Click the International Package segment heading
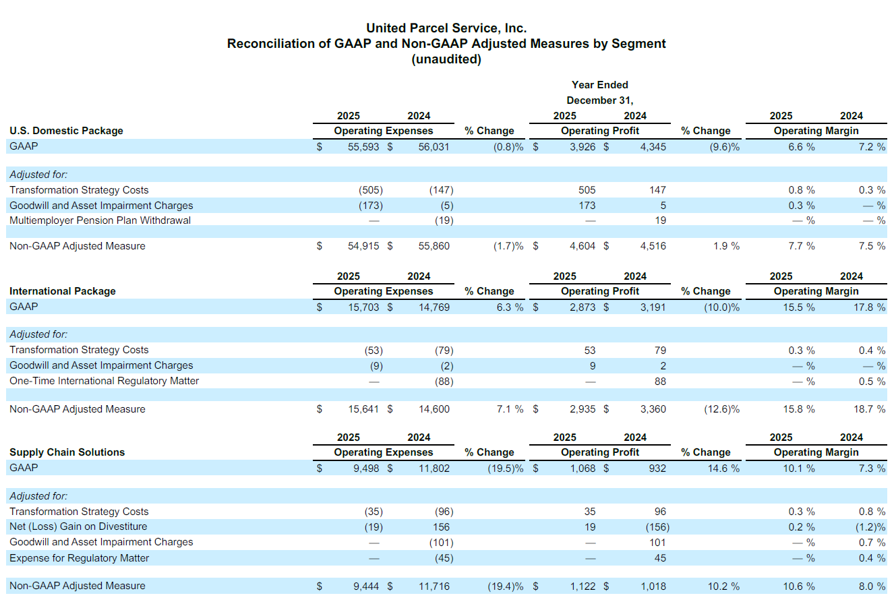 click(63, 291)
